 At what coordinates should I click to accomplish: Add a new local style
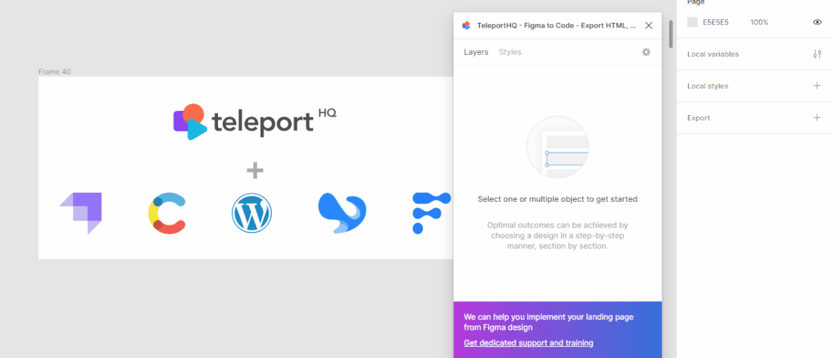pos(817,86)
